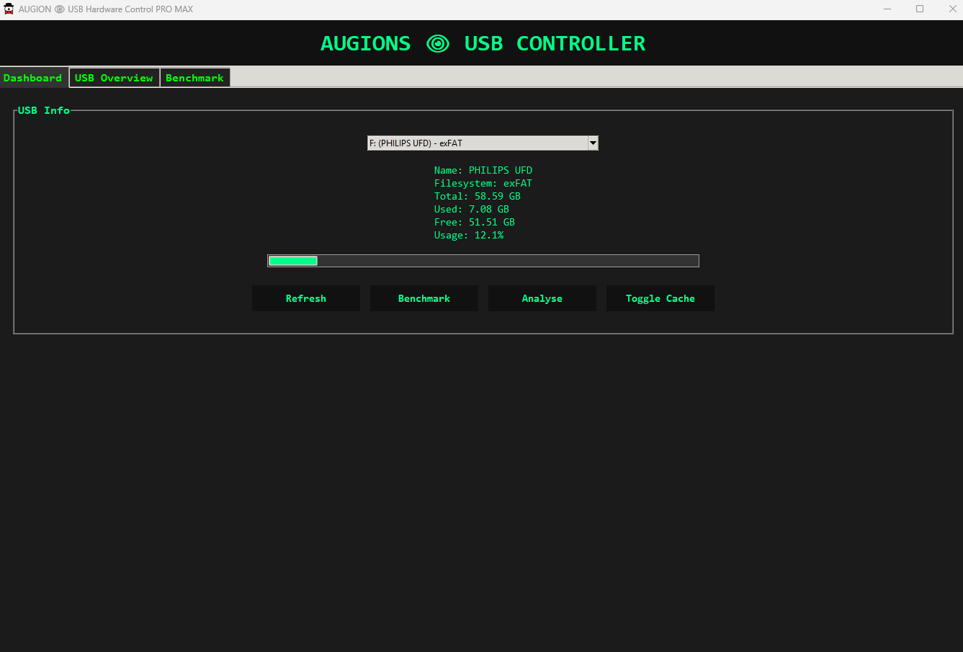Click the "USB Info" group label

44,110
